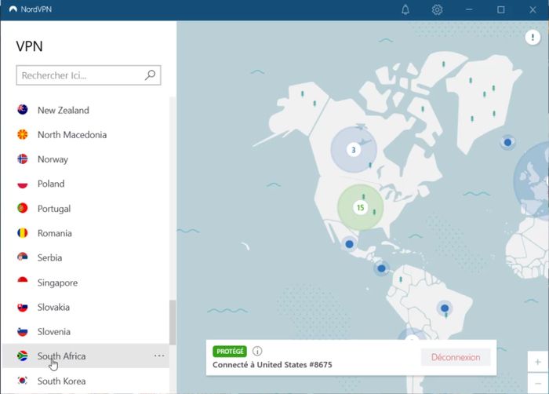Connect to Slovenia from the list

tap(85, 332)
